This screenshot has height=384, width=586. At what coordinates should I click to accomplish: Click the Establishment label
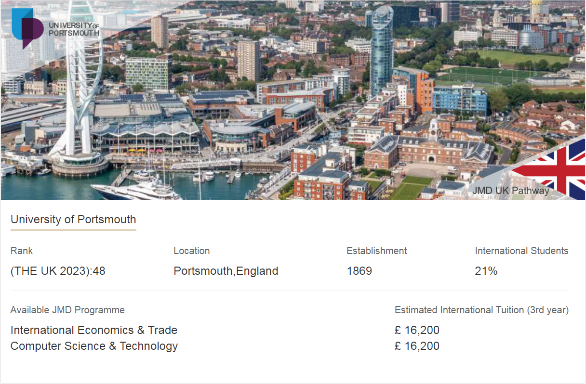pos(377,251)
